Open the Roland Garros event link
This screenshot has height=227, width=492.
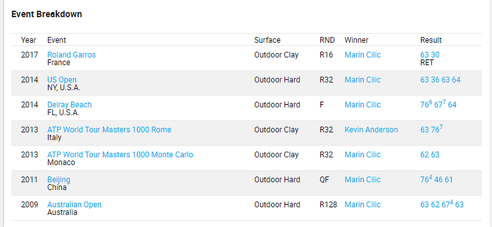[x=71, y=55]
